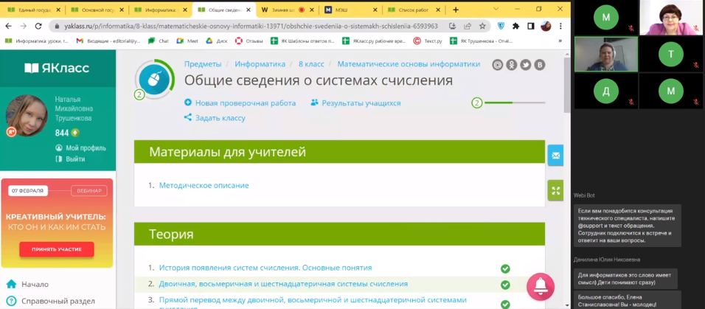705x309 pixels.
Task: Click the notification bell button
Action: 540,286
